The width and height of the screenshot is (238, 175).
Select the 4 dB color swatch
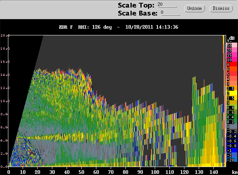tap(232, 79)
